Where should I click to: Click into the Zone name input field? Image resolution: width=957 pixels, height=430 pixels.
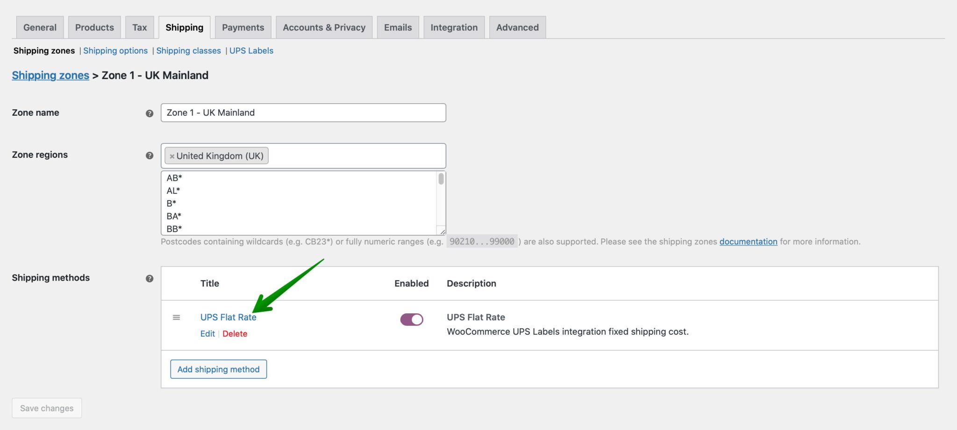coord(303,113)
